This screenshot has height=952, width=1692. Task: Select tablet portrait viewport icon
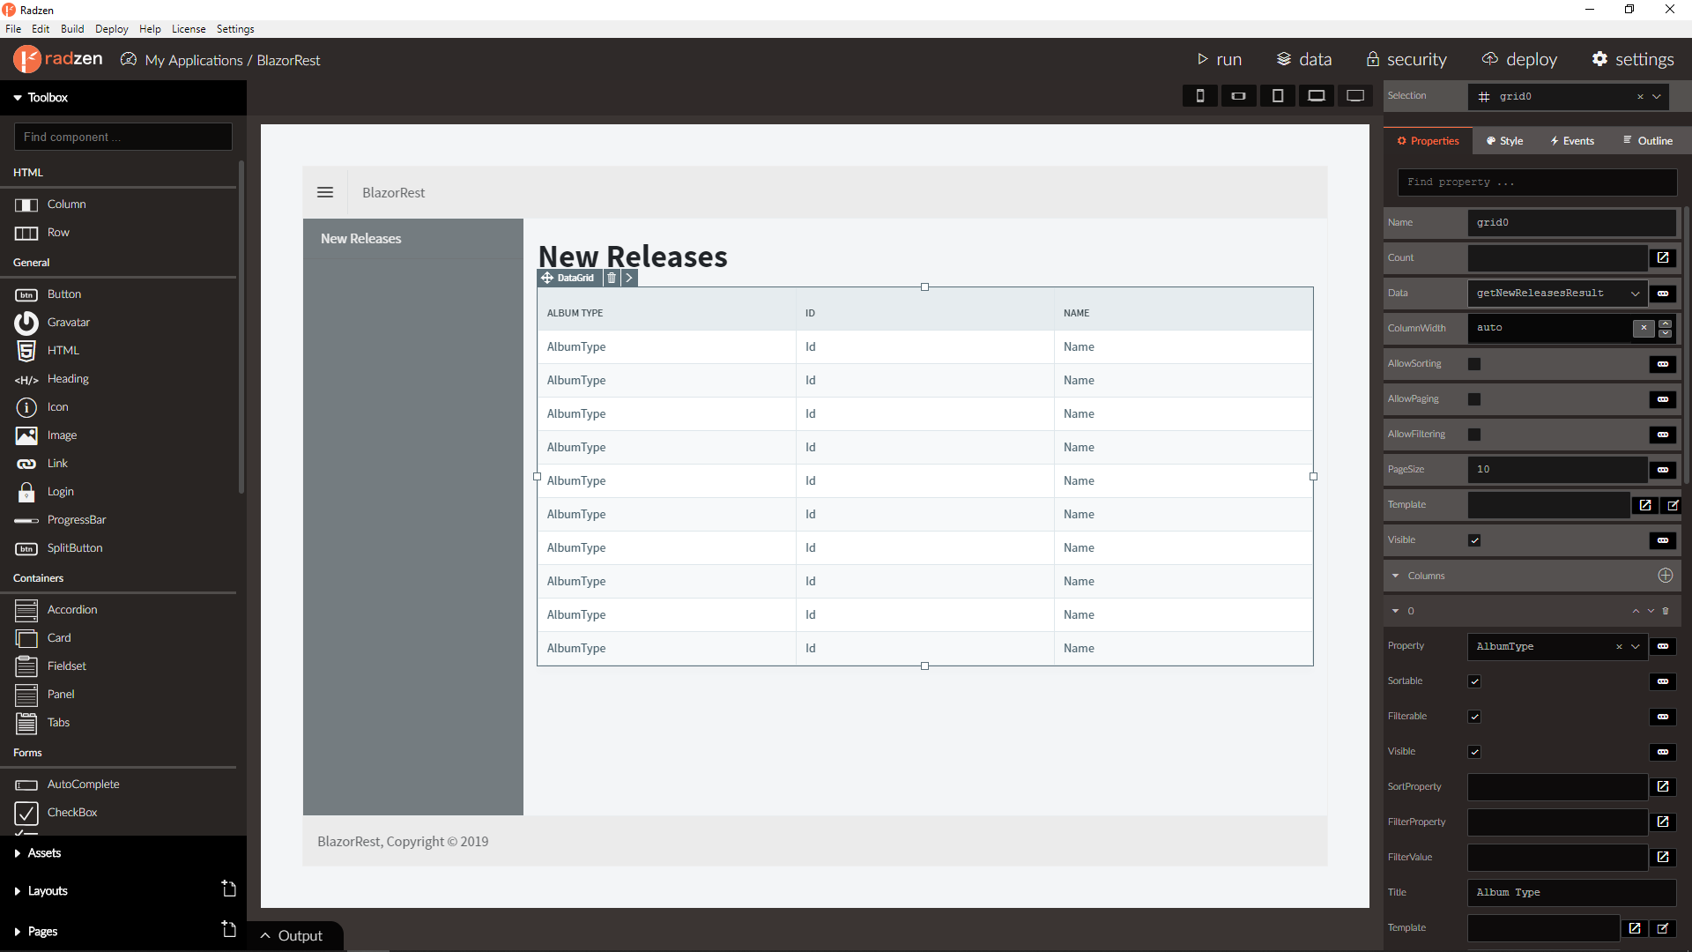1278,96
